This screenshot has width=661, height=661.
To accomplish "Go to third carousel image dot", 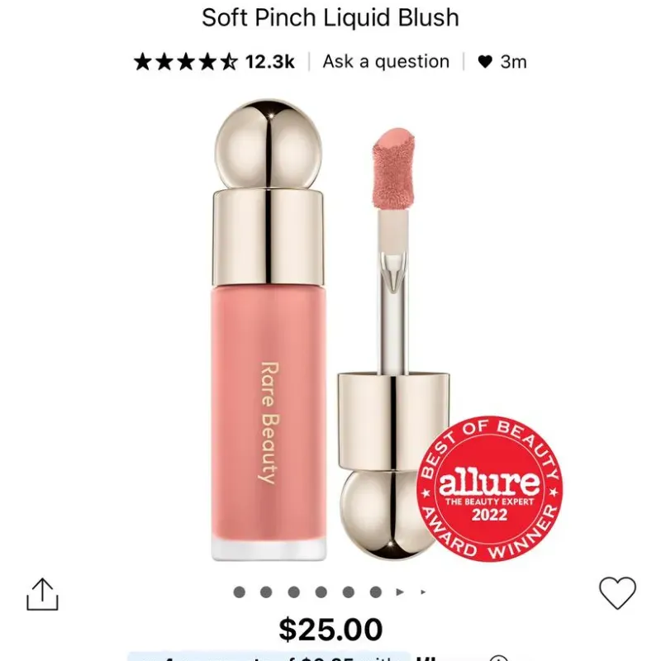I will pos(294,592).
